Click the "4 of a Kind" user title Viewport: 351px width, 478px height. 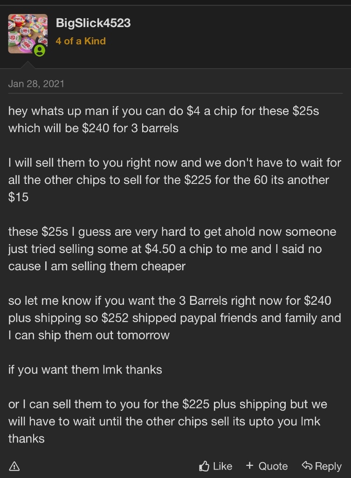(81, 41)
